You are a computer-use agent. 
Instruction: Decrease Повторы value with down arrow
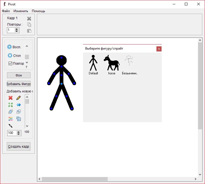tap(16, 31)
